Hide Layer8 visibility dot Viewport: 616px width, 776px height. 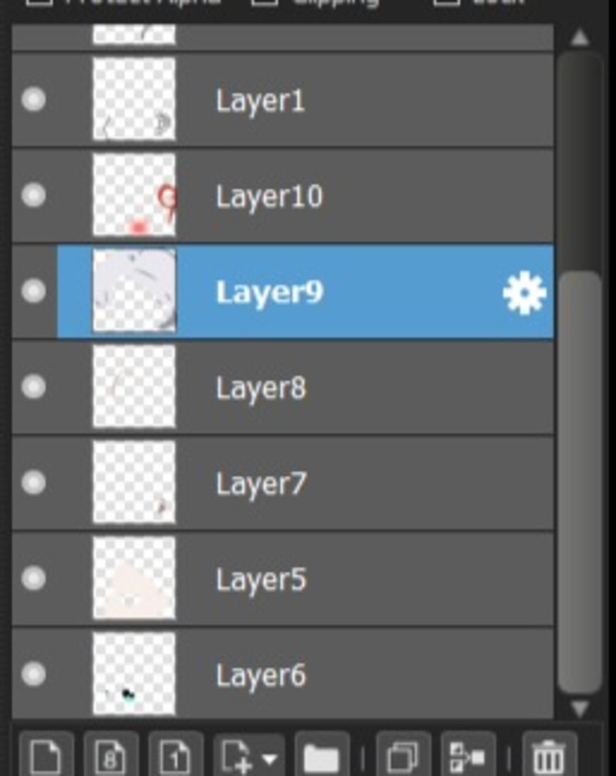point(34,386)
